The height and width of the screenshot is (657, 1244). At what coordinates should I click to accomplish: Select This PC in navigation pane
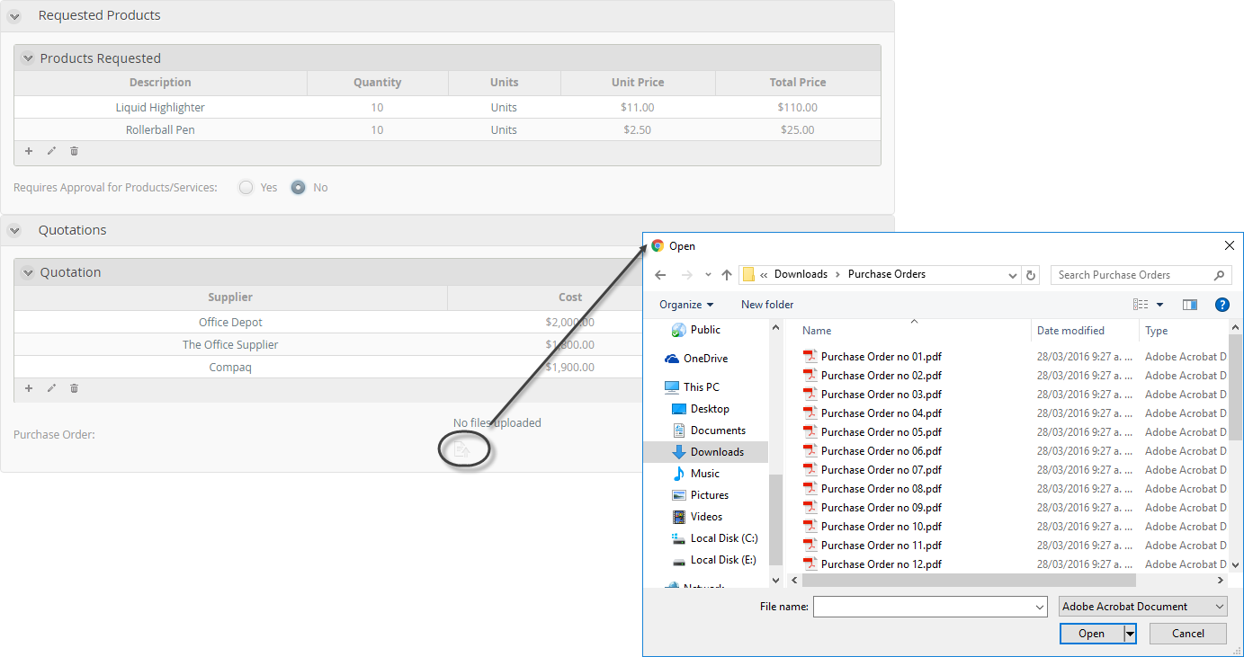692,387
